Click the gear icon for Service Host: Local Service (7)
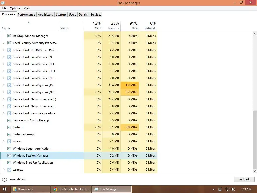This screenshot has width=257, height=193. tap(9, 57)
